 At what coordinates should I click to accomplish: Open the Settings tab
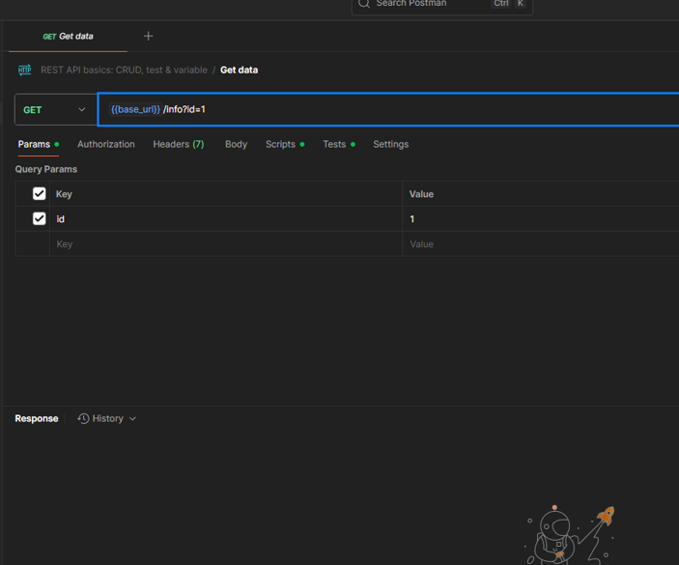(x=390, y=144)
